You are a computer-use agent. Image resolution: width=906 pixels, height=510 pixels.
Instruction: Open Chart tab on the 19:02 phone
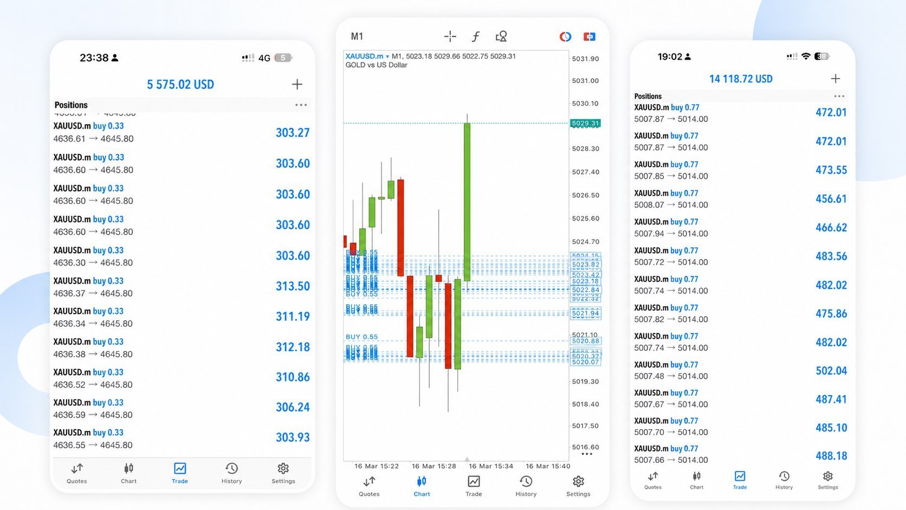click(697, 480)
